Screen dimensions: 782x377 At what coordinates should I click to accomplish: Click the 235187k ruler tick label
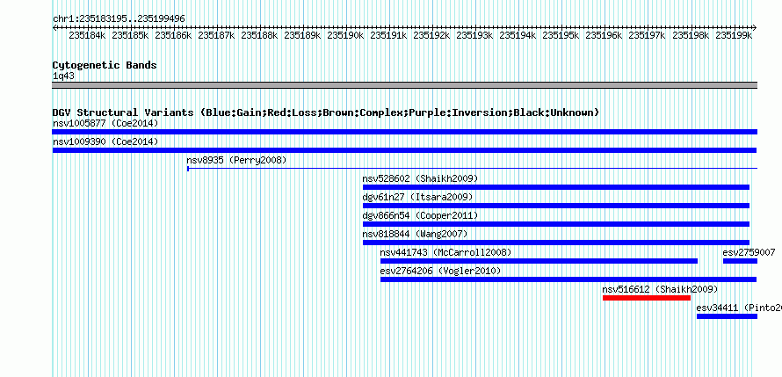point(216,35)
